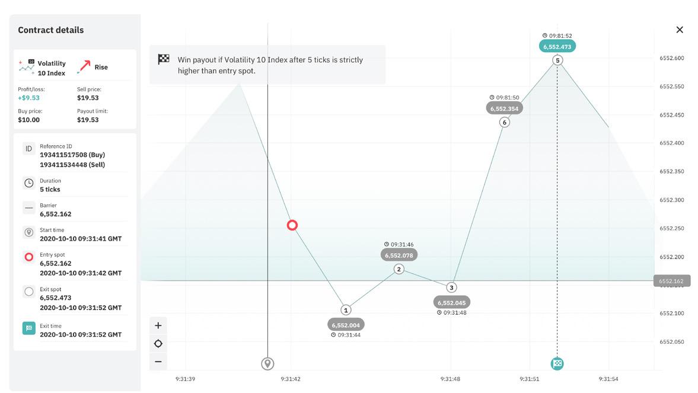Click the Volatility 10 Index symbol icon
698x393 pixels.
26,67
